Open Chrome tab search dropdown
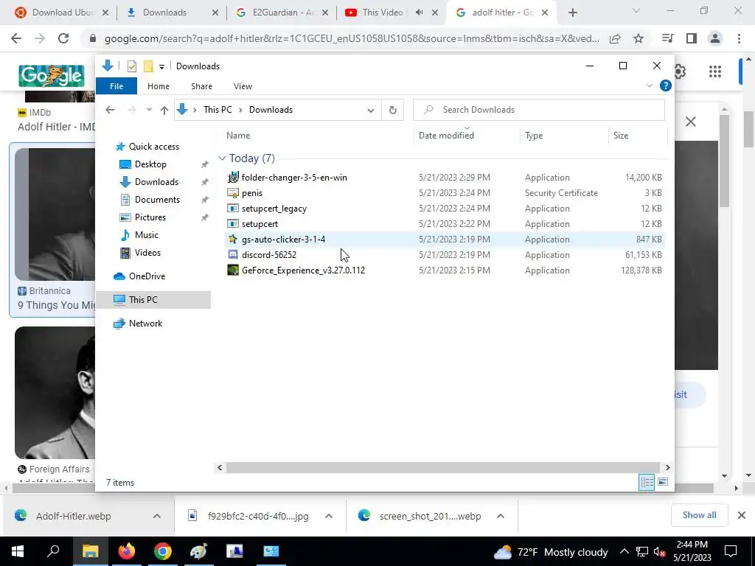755x566 pixels. point(636,10)
